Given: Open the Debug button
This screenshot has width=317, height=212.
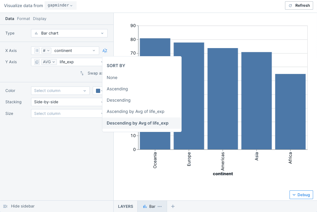Looking at the screenshot, I should click(x=301, y=195).
